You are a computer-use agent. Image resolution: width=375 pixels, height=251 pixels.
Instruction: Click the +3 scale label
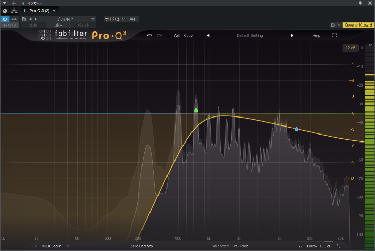click(x=352, y=97)
